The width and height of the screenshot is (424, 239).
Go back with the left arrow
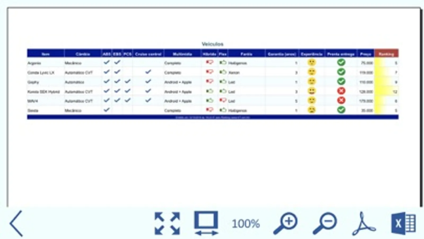[x=16, y=224]
